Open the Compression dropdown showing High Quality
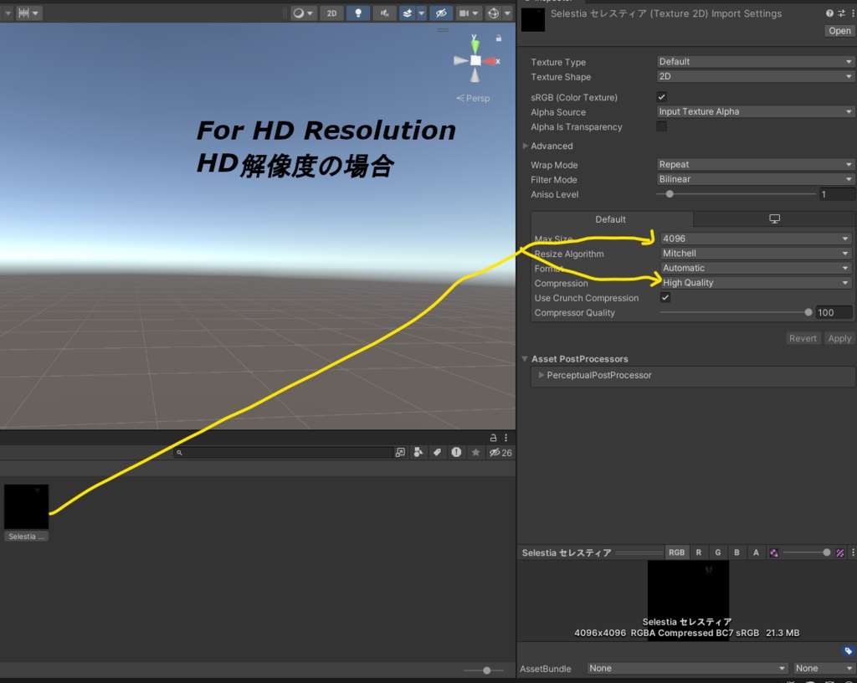 (756, 283)
